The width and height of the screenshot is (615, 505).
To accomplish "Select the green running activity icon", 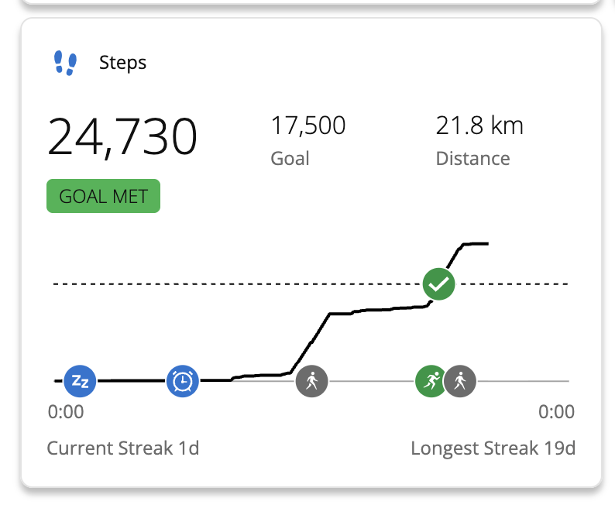I will [430, 380].
